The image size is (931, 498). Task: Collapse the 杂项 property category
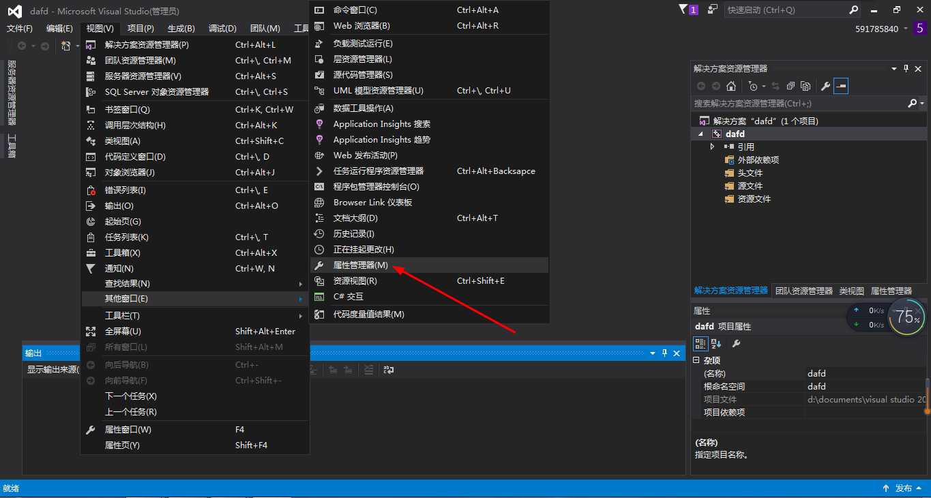(696, 360)
